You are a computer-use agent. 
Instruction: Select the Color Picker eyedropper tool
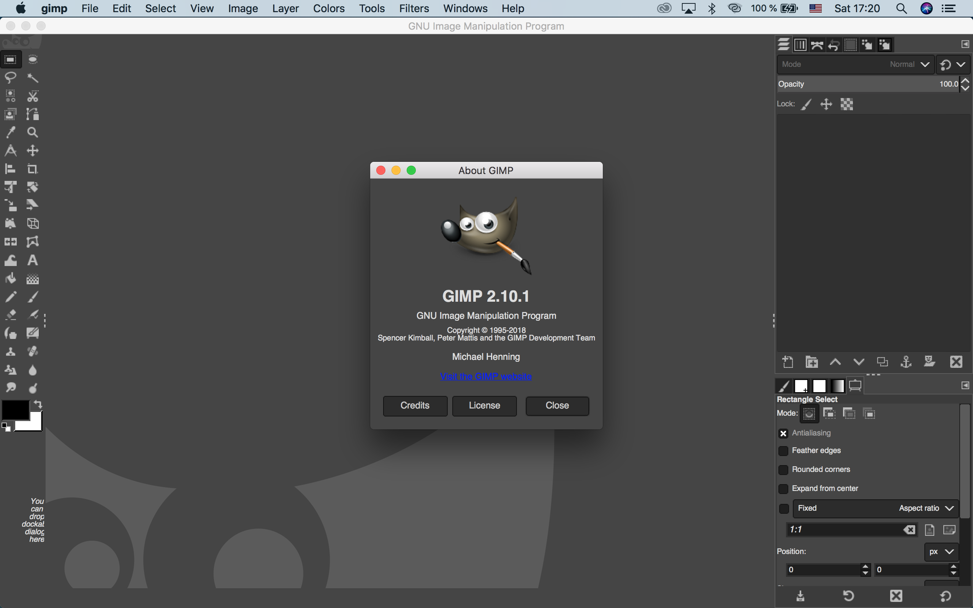[x=11, y=132]
